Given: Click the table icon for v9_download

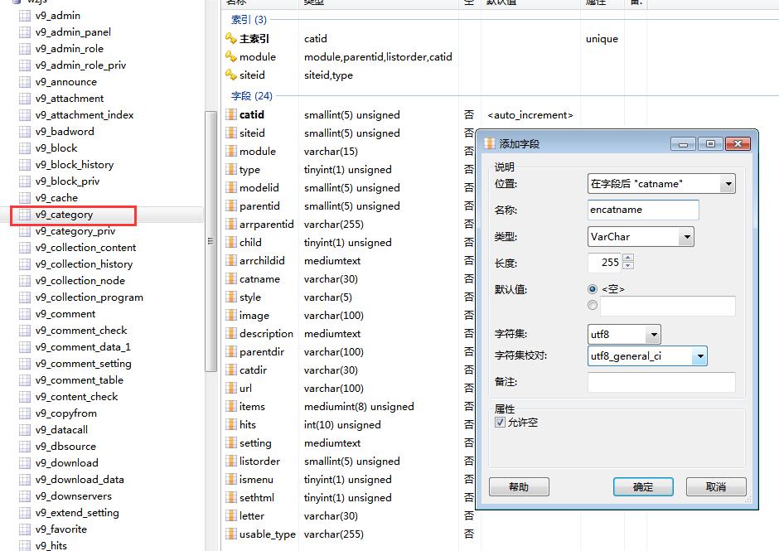Looking at the screenshot, I should coord(25,463).
